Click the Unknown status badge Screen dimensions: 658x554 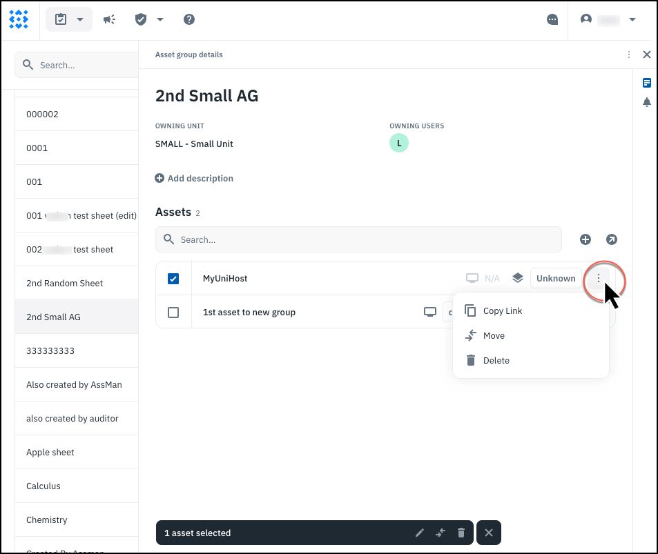(x=556, y=279)
